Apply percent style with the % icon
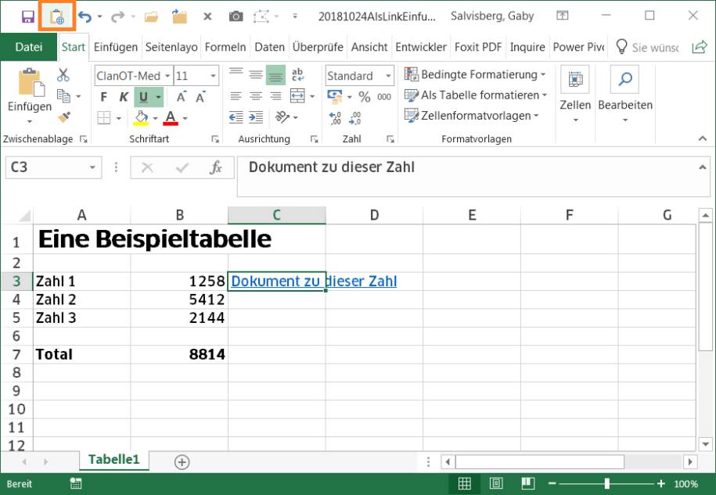Viewport: 716px width, 495px height. (x=364, y=97)
